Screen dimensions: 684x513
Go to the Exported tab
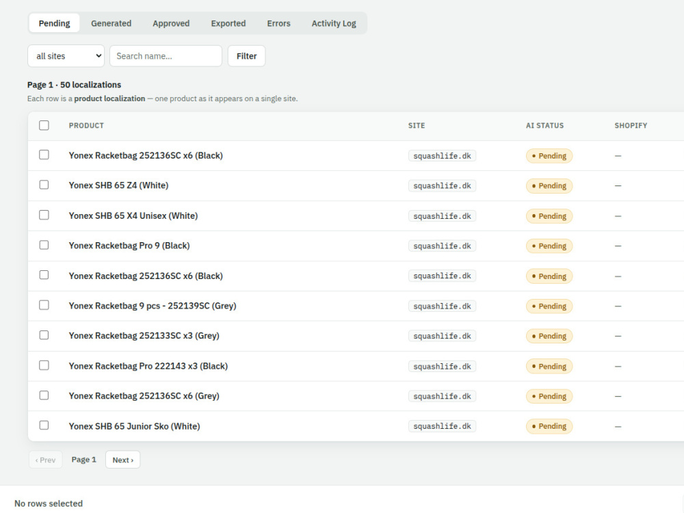click(x=228, y=23)
